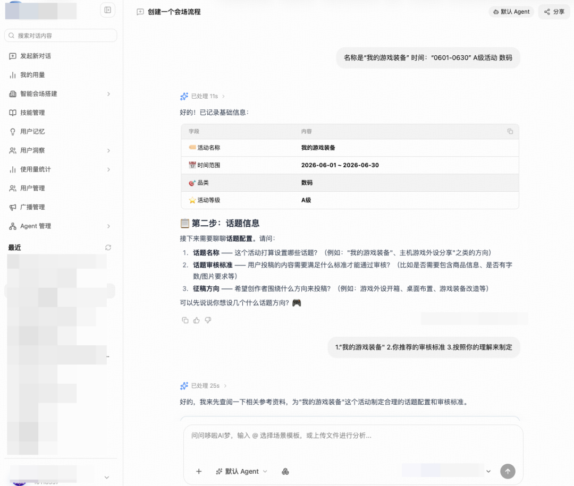Expand 用户洞察 submenu chevron
This screenshot has height=486, width=574.
tap(109, 150)
